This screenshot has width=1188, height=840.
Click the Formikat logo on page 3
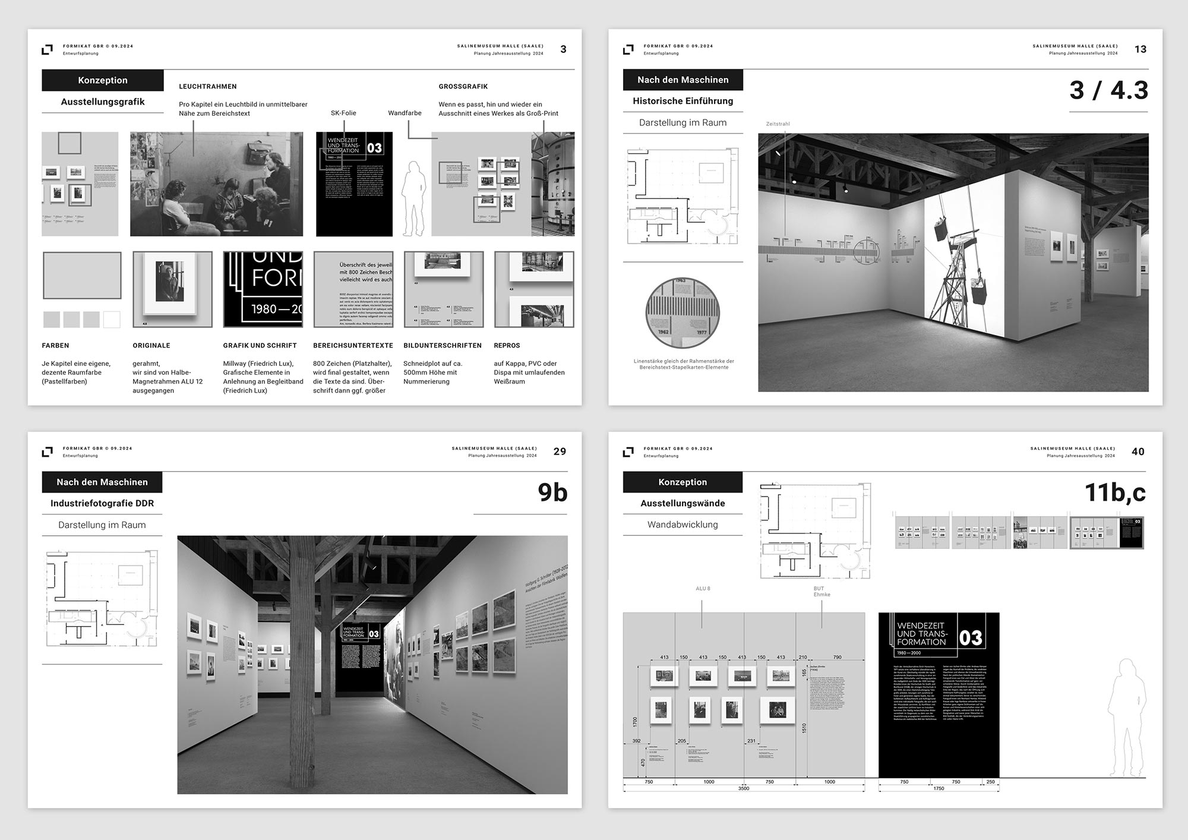(x=48, y=50)
